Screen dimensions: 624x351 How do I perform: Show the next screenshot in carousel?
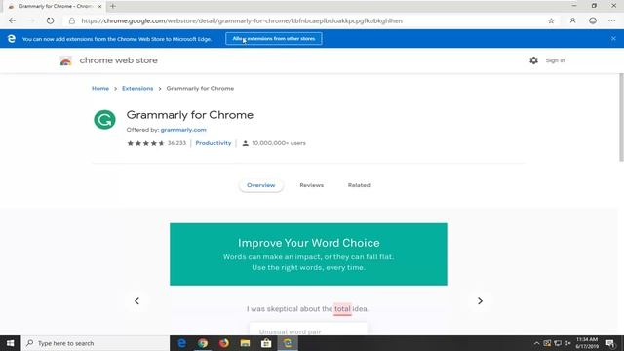tap(480, 301)
